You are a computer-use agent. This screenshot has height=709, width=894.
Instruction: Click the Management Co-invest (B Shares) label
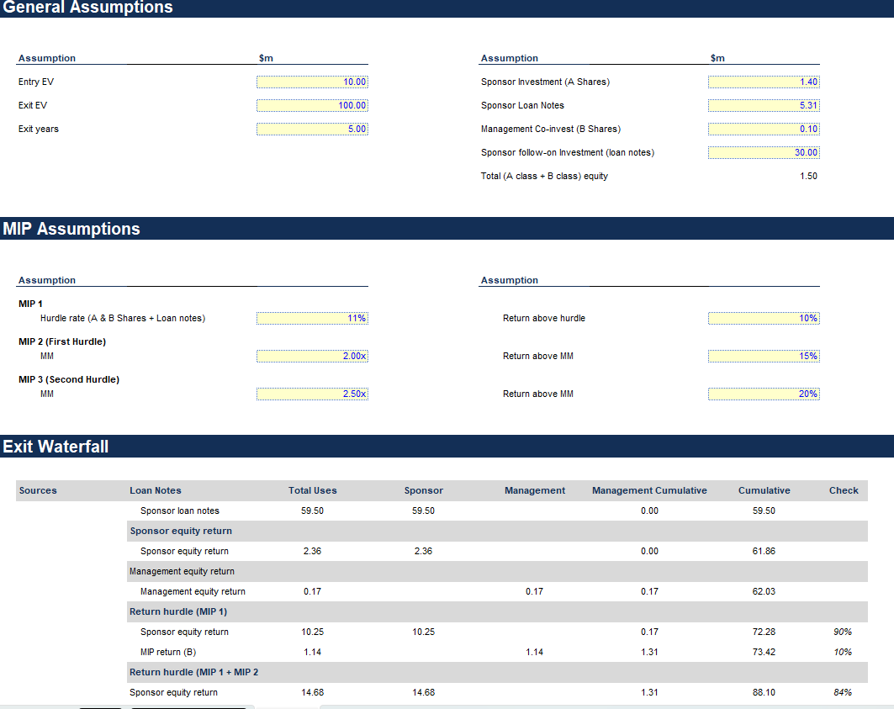pos(551,129)
